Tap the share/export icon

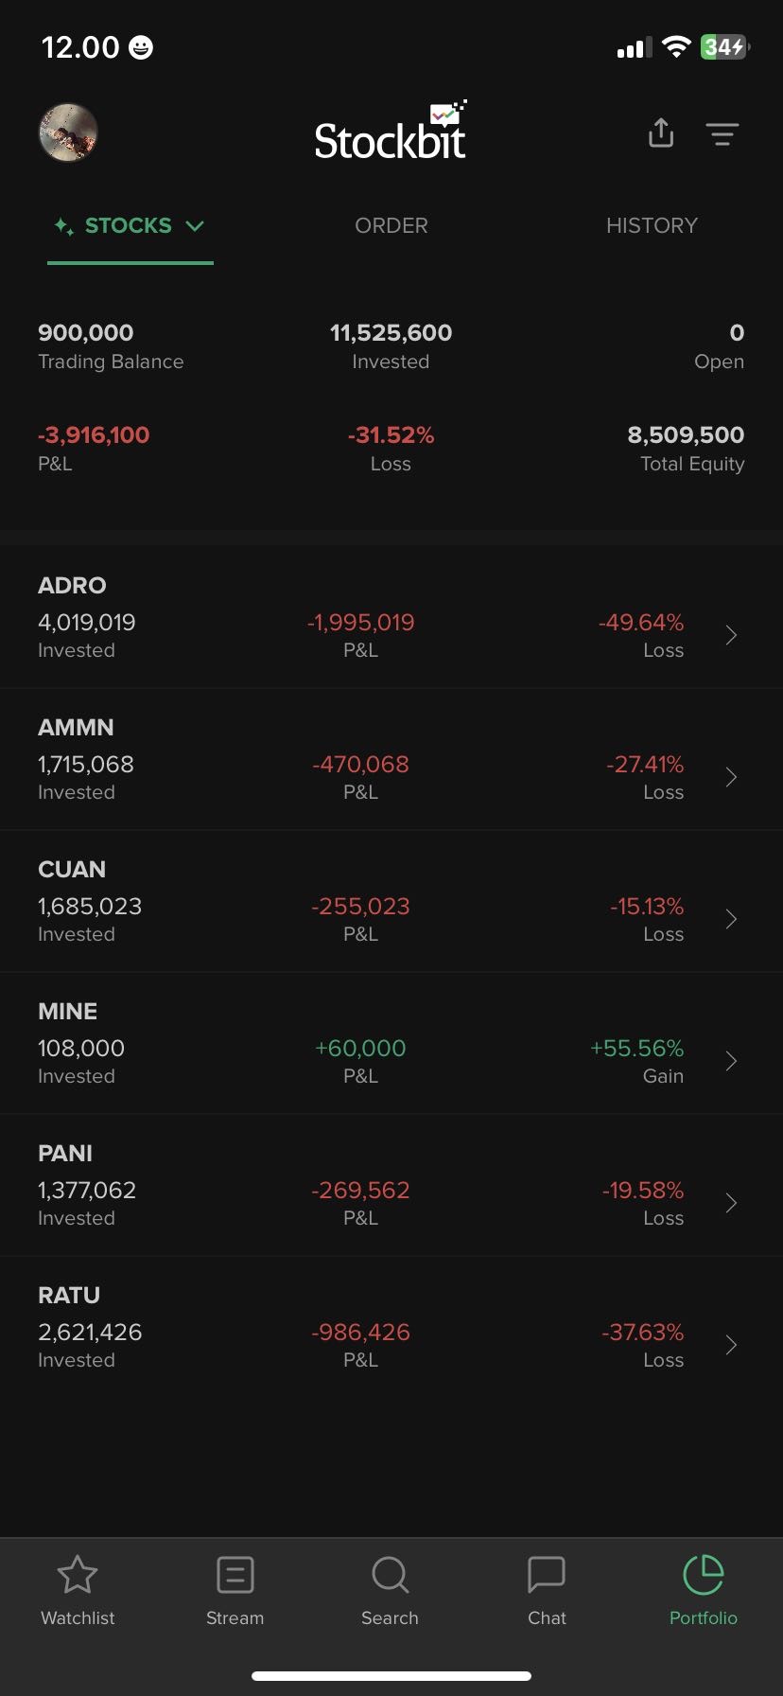click(x=661, y=133)
